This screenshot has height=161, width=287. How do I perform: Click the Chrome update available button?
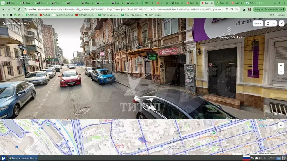point(269,9)
